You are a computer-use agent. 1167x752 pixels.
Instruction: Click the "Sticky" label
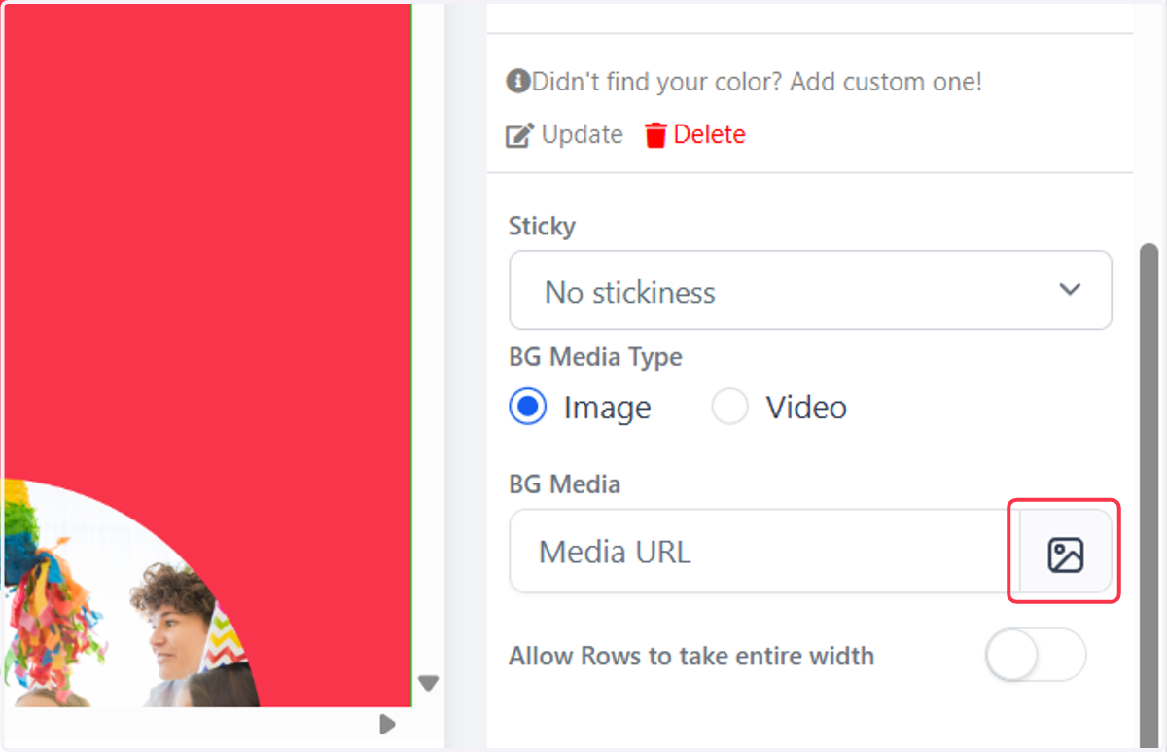click(x=542, y=227)
